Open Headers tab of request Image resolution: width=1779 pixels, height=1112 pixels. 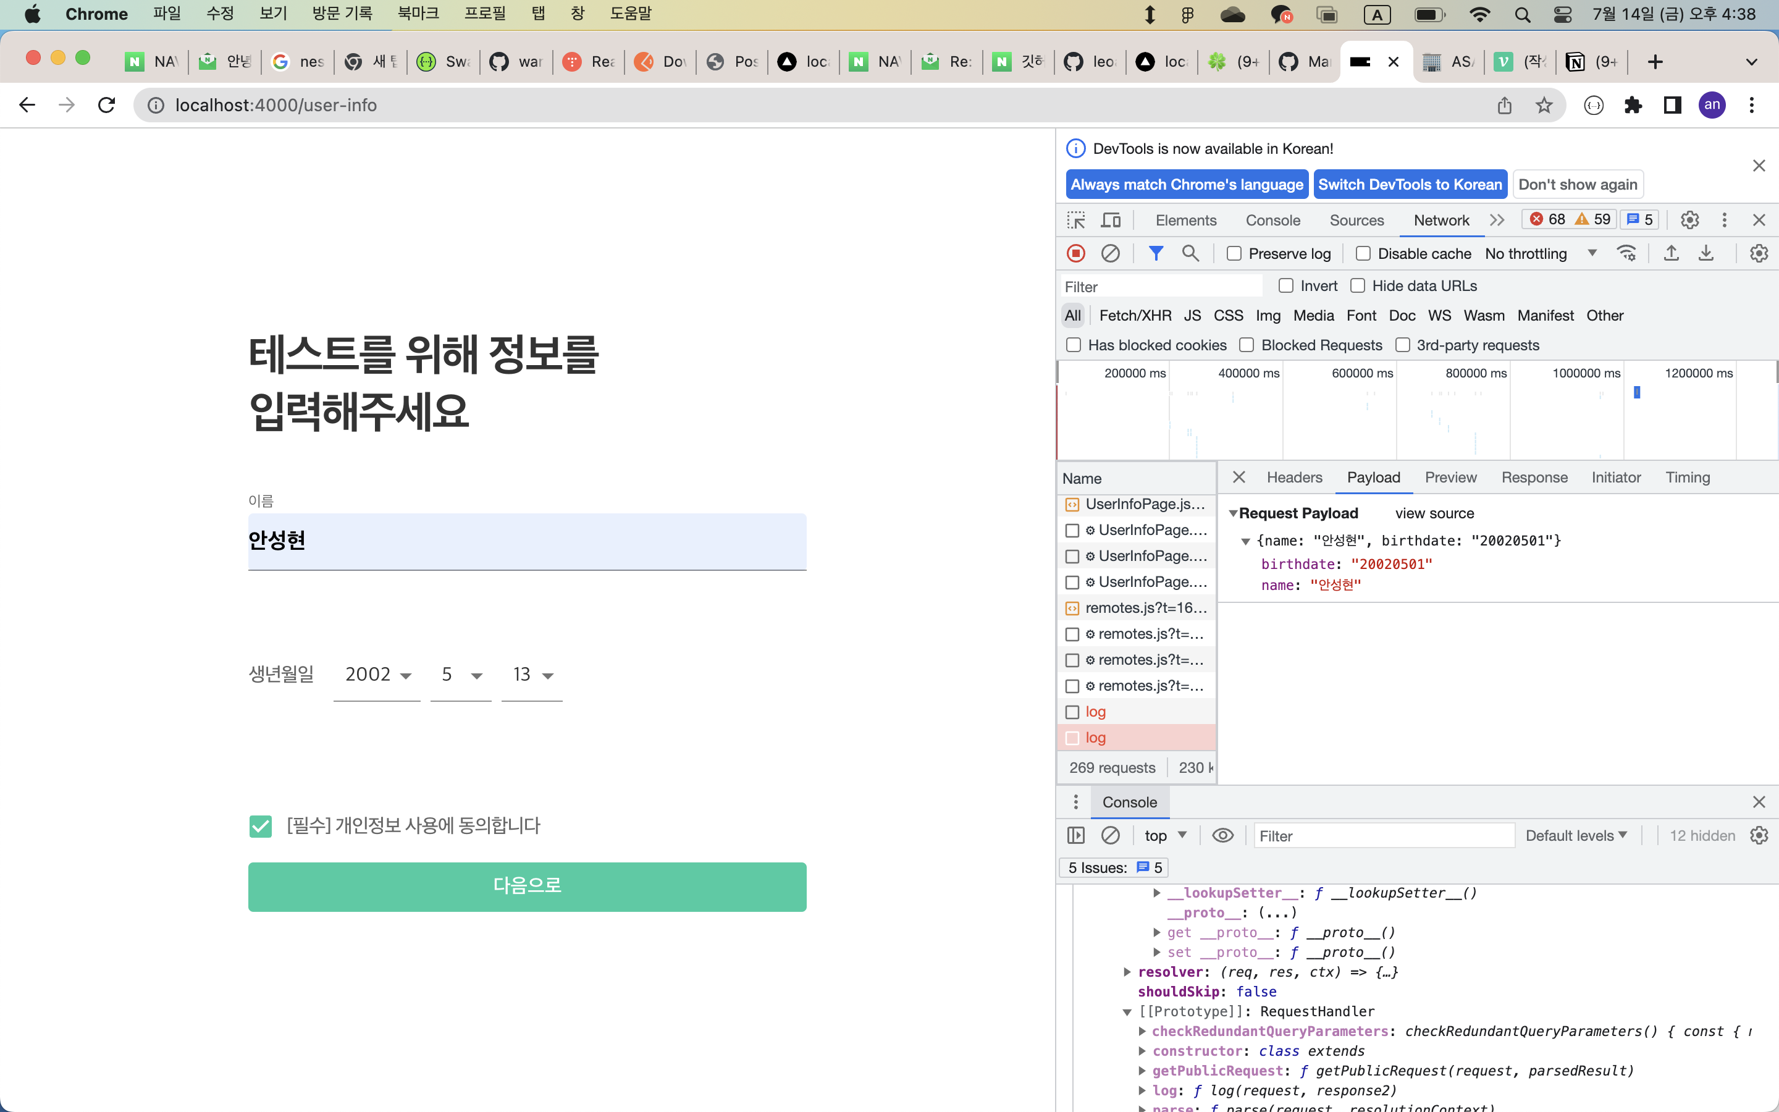click(x=1294, y=478)
